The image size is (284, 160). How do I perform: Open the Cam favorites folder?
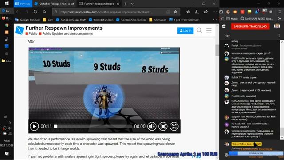(x=48, y=20)
